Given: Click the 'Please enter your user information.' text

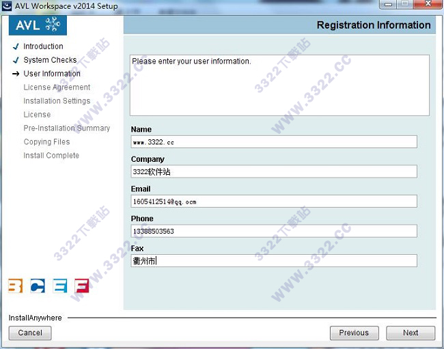Looking at the screenshot, I should click(x=191, y=61).
